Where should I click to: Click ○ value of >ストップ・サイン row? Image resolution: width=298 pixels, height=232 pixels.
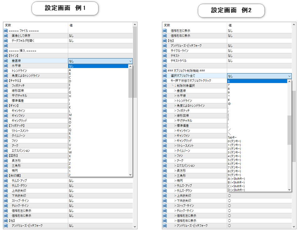(229, 206)
